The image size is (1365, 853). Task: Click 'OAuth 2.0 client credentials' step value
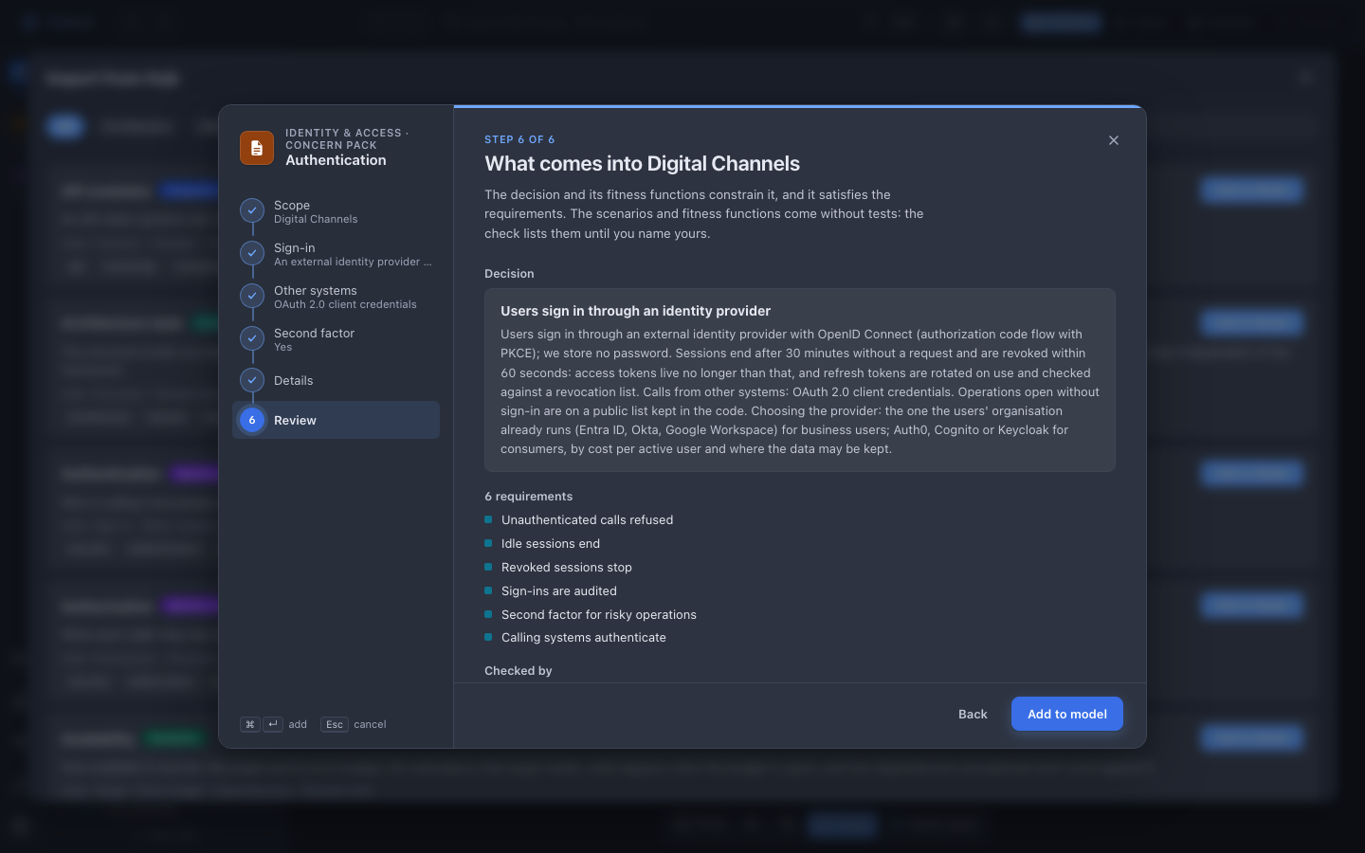coord(345,304)
